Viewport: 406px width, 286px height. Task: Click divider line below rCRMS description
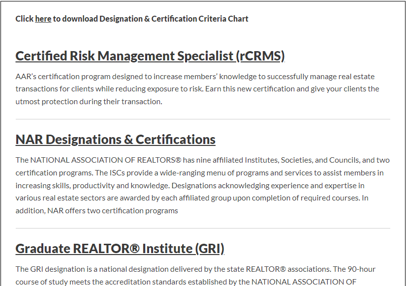(203, 119)
